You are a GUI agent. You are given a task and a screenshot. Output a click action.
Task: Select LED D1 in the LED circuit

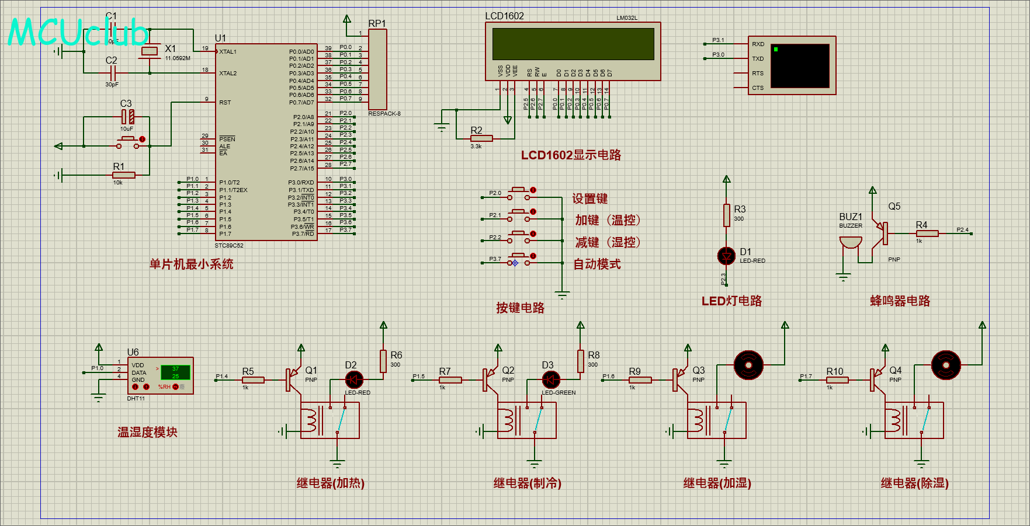(726, 256)
